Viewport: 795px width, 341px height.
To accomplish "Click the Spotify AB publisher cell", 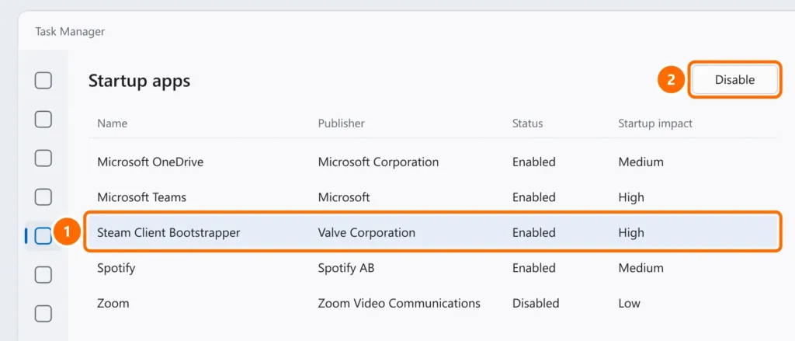I will (x=346, y=268).
